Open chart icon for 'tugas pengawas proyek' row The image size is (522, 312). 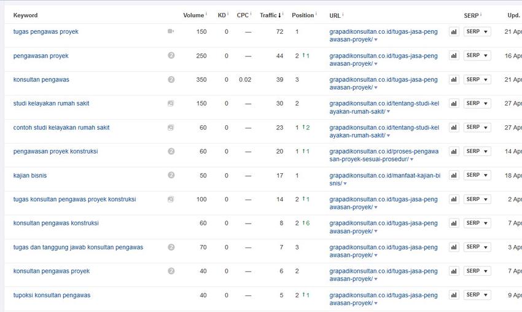click(454, 32)
